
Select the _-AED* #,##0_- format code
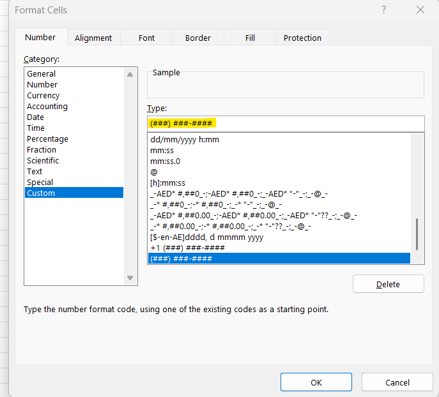[x=279, y=194]
